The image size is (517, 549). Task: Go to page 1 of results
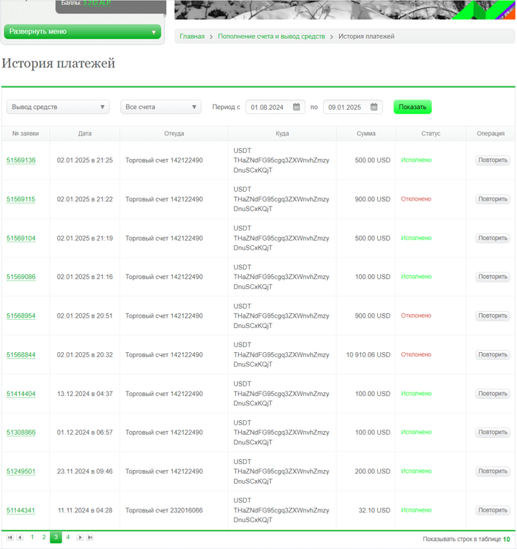click(32, 537)
